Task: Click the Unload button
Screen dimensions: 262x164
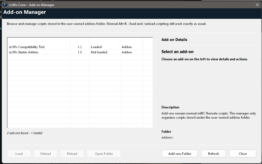Action: (46, 153)
